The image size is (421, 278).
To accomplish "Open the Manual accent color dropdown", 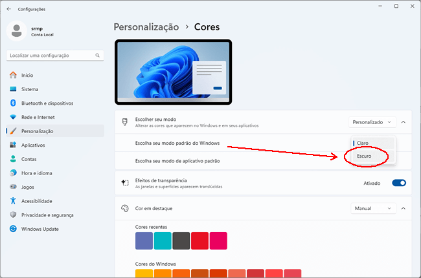I will 373,208.
